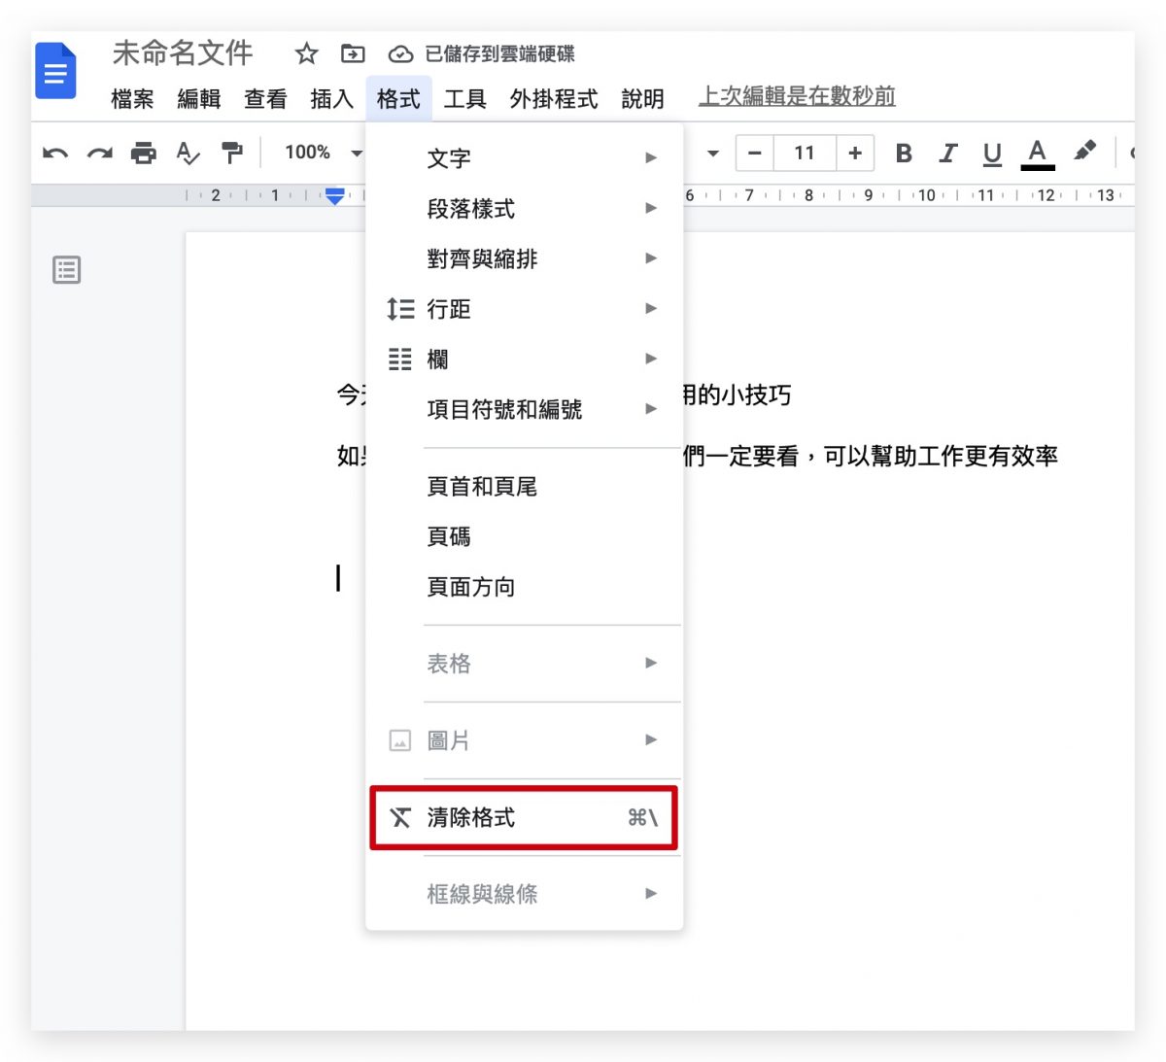
Task: Open the 100% zoom dropdown
Action: [324, 153]
